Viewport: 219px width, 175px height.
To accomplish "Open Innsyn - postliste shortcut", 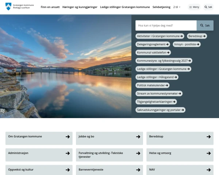I will pos(187,44).
